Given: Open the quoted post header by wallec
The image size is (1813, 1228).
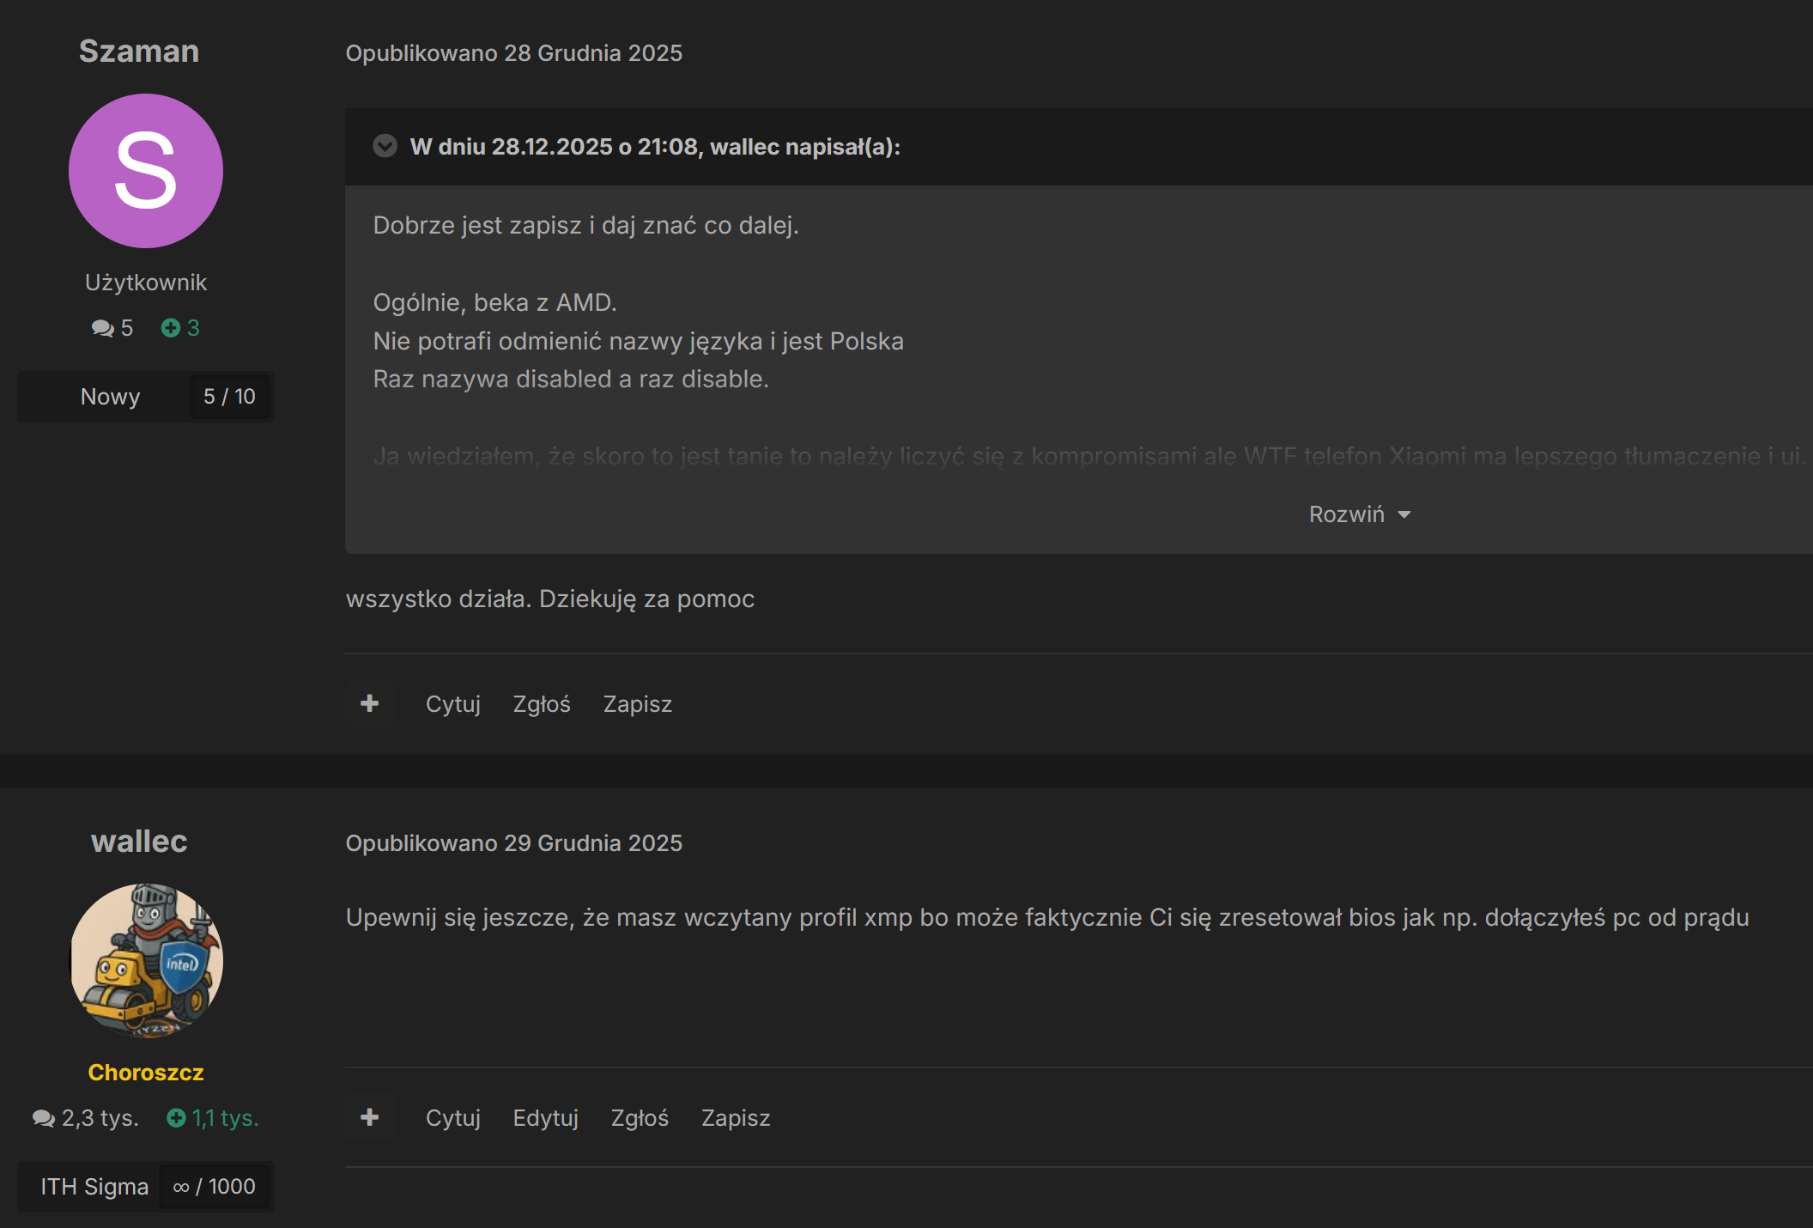Looking at the screenshot, I should coord(655,147).
